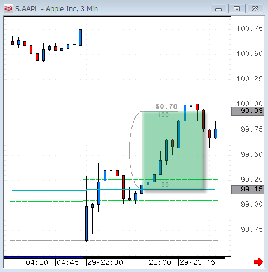This screenshot has height=272, width=268.
Task: Minimize the S.AAPL chart window
Action: click(x=218, y=9)
